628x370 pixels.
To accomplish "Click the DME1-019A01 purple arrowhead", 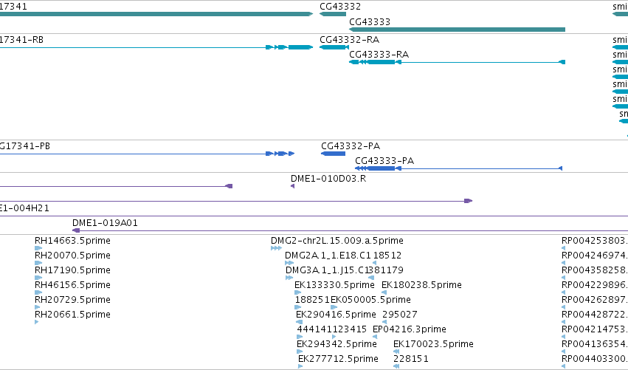I will (x=76, y=230).
